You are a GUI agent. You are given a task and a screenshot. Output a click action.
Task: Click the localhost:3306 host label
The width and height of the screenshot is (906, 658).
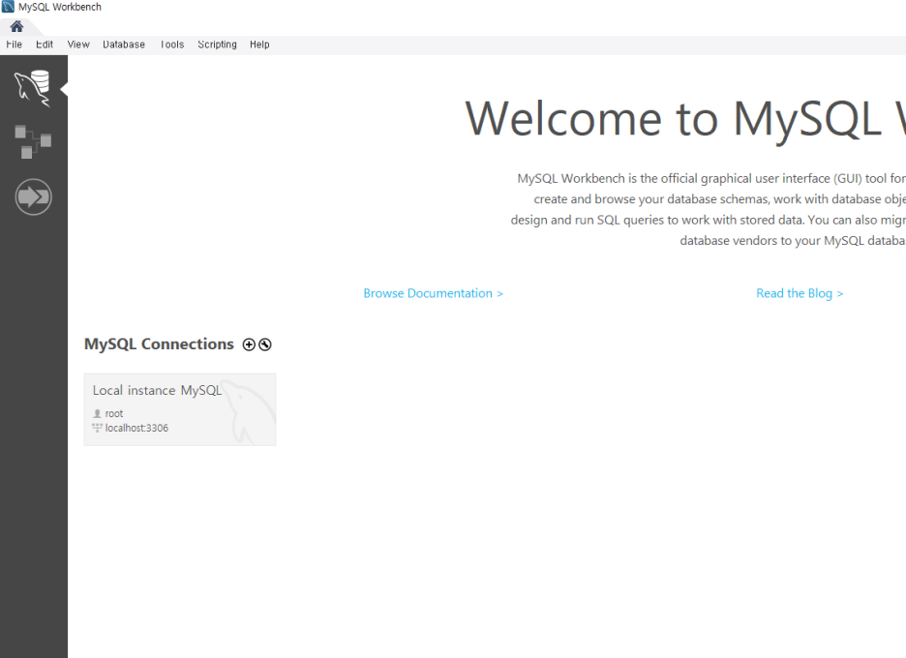click(136, 428)
